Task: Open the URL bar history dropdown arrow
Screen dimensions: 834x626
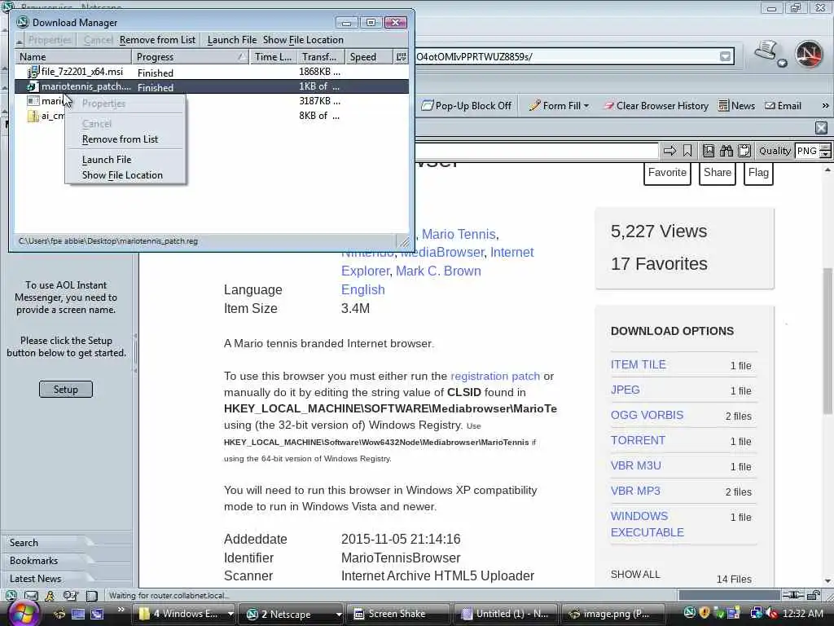Action: (725, 56)
